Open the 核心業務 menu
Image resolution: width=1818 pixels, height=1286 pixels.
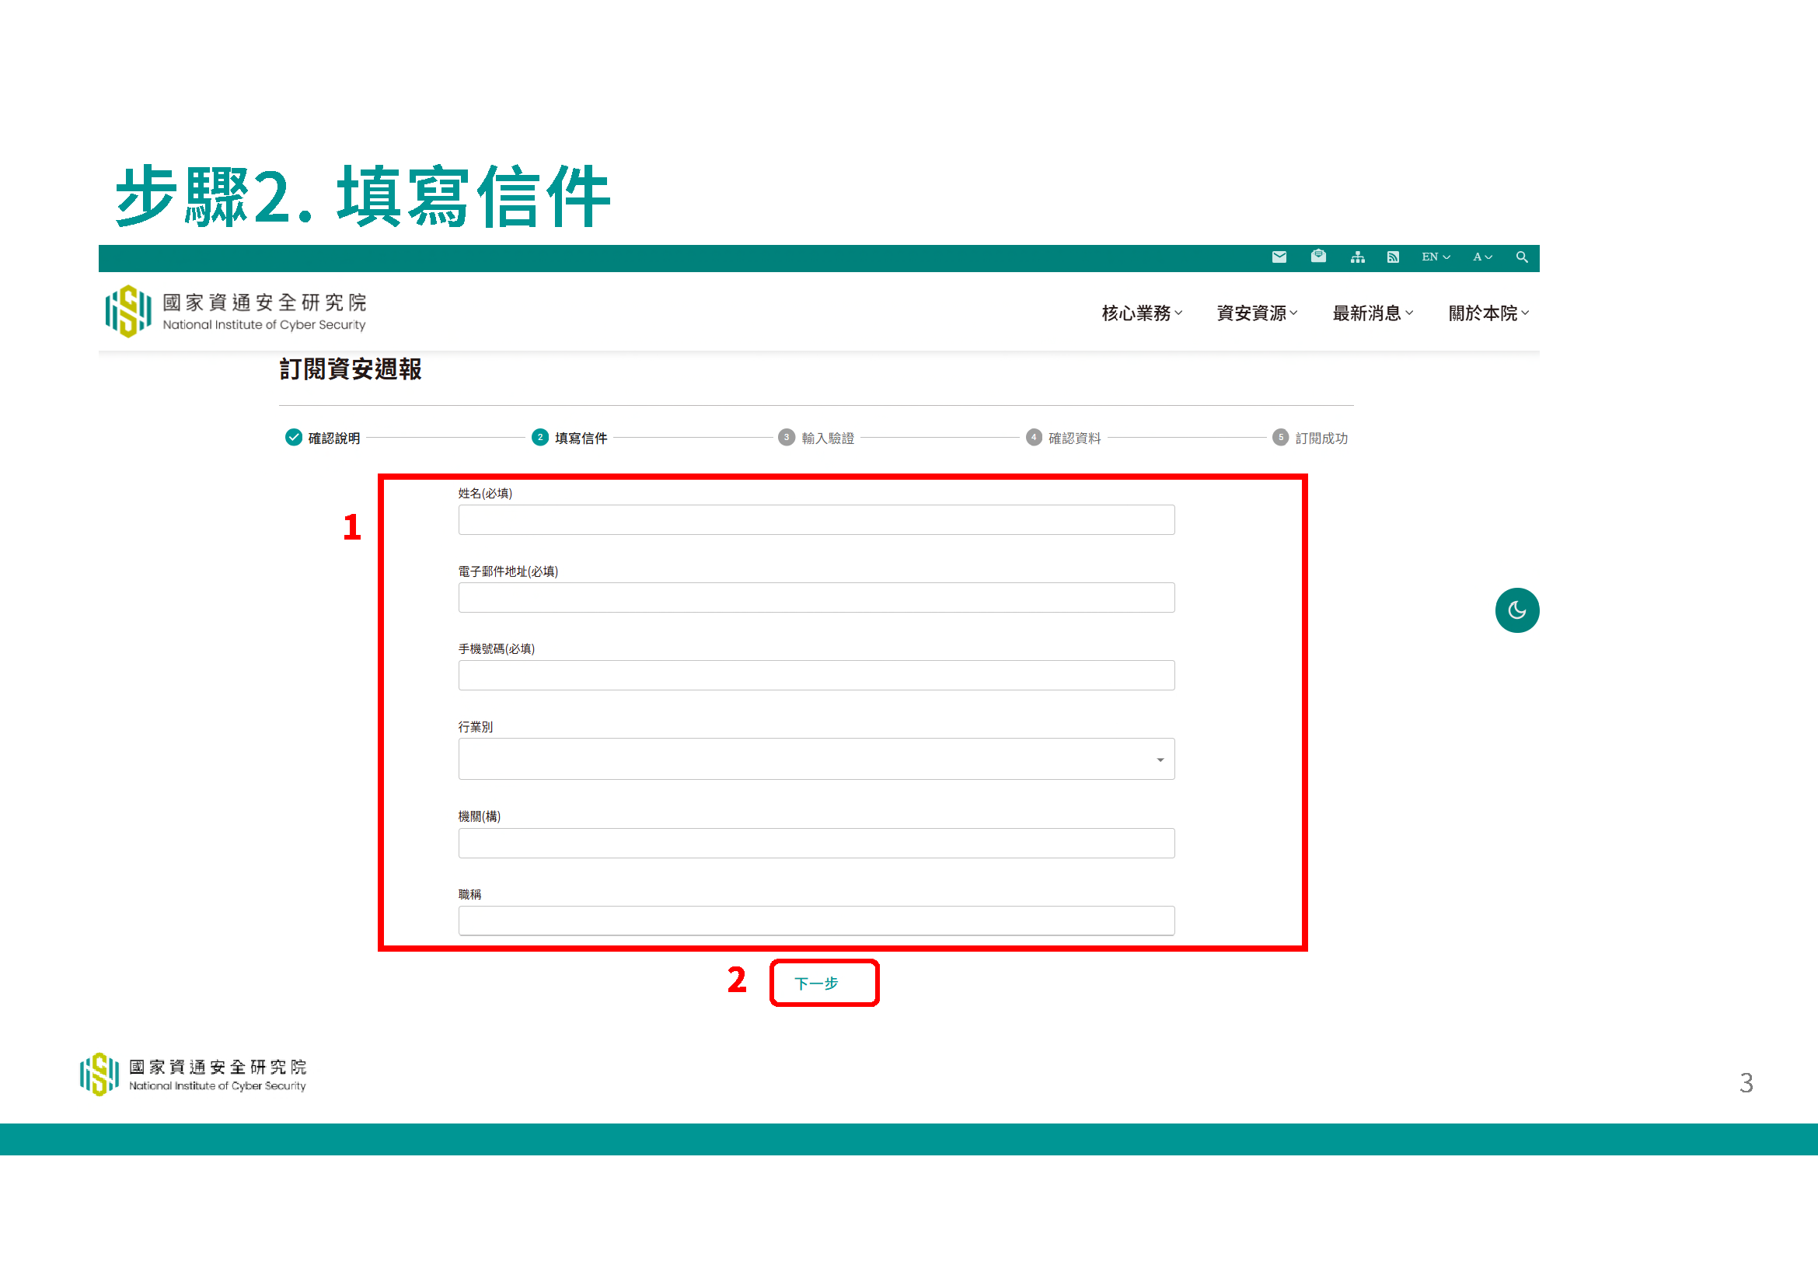click(1142, 313)
